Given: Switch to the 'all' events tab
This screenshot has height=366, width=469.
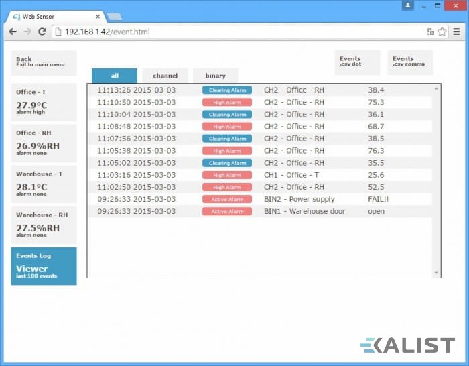Looking at the screenshot, I should pyautogui.click(x=115, y=76).
